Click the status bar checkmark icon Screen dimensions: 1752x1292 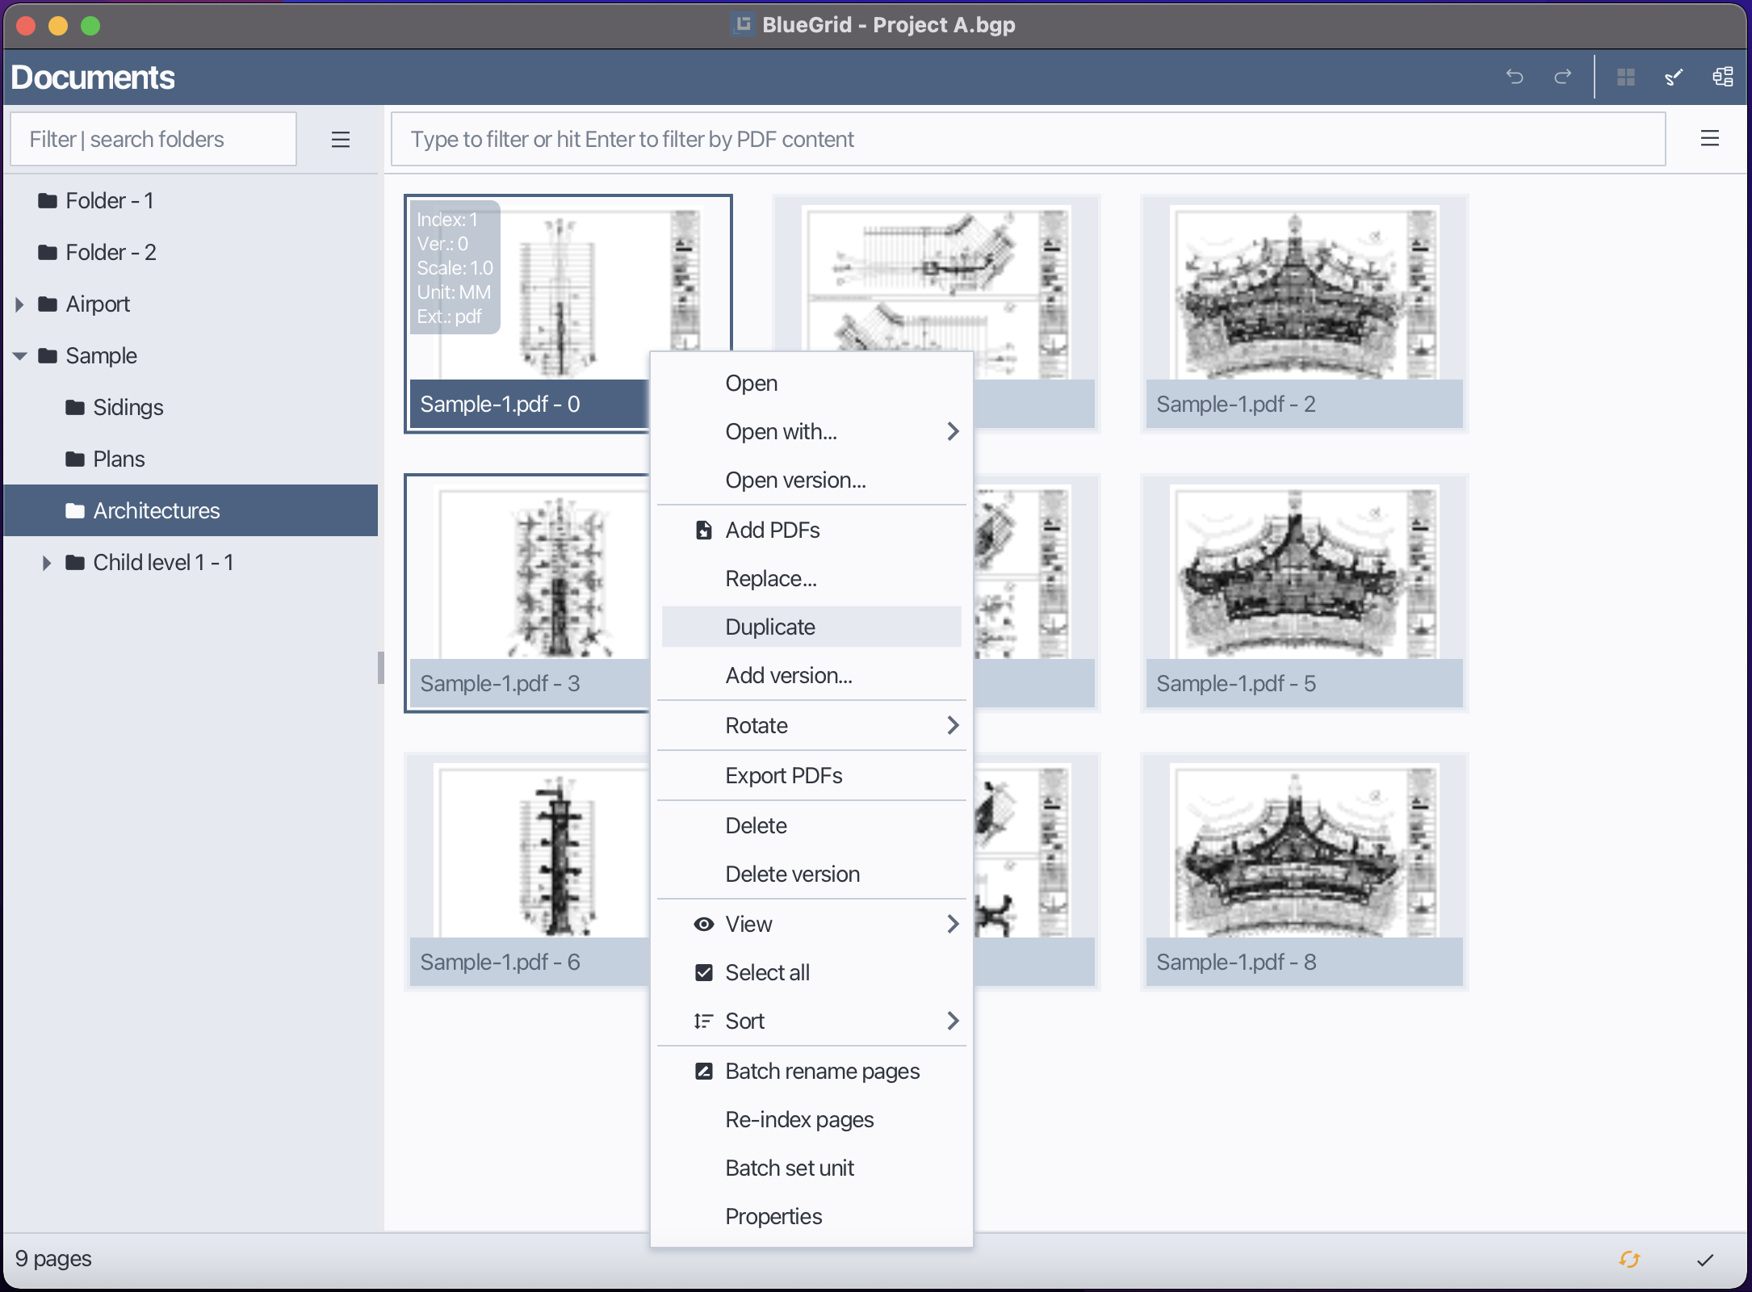1705,1260
